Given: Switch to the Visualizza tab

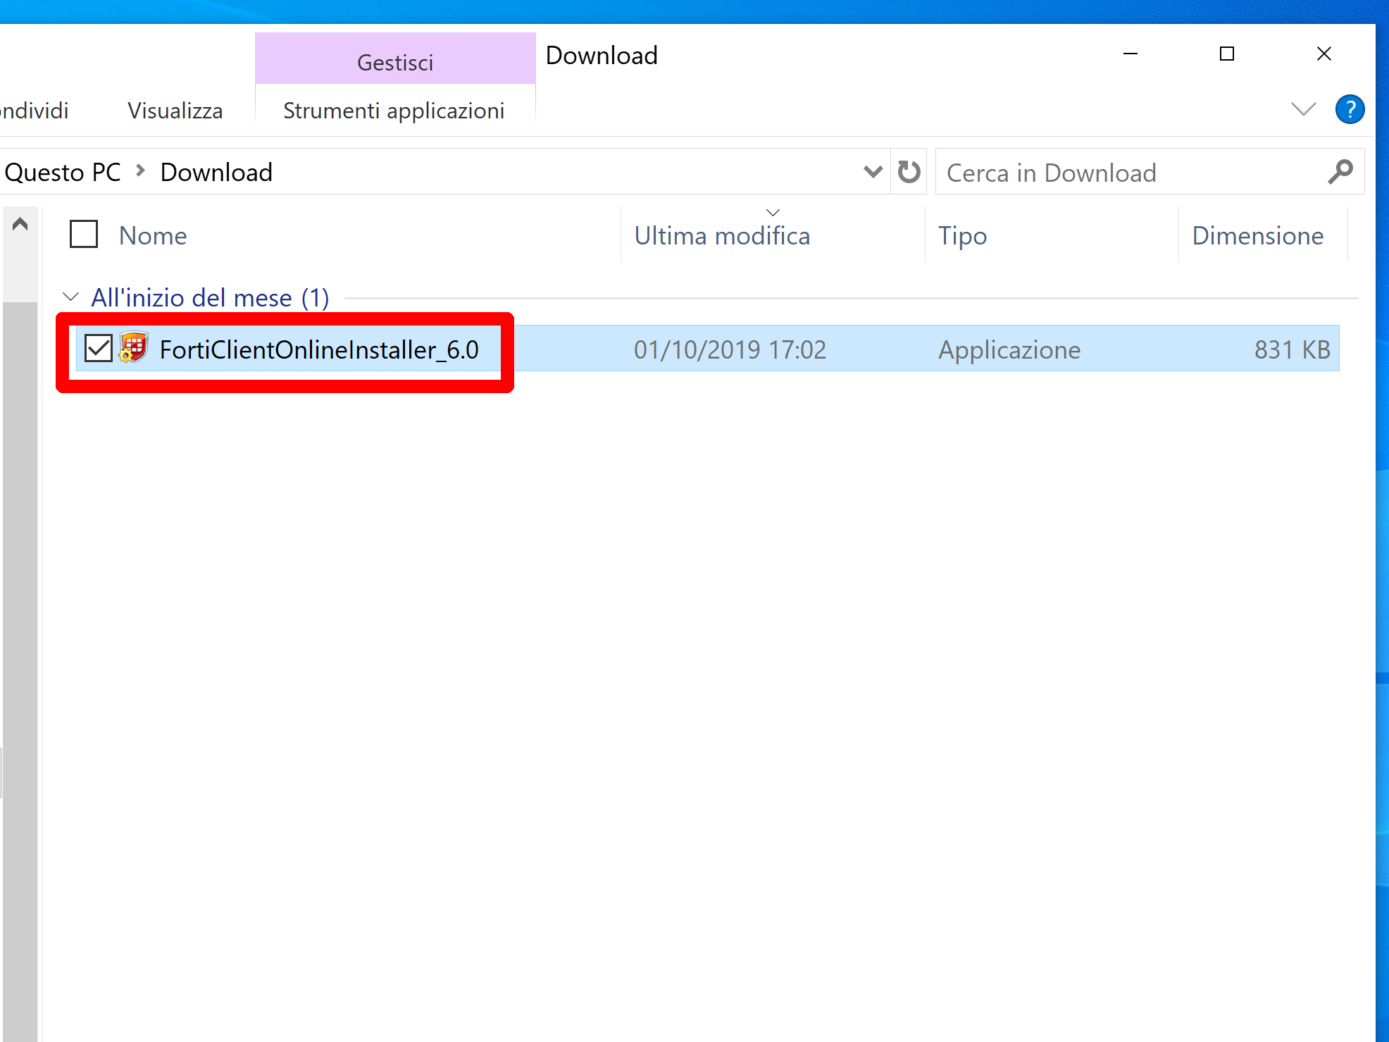Looking at the screenshot, I should click(175, 111).
